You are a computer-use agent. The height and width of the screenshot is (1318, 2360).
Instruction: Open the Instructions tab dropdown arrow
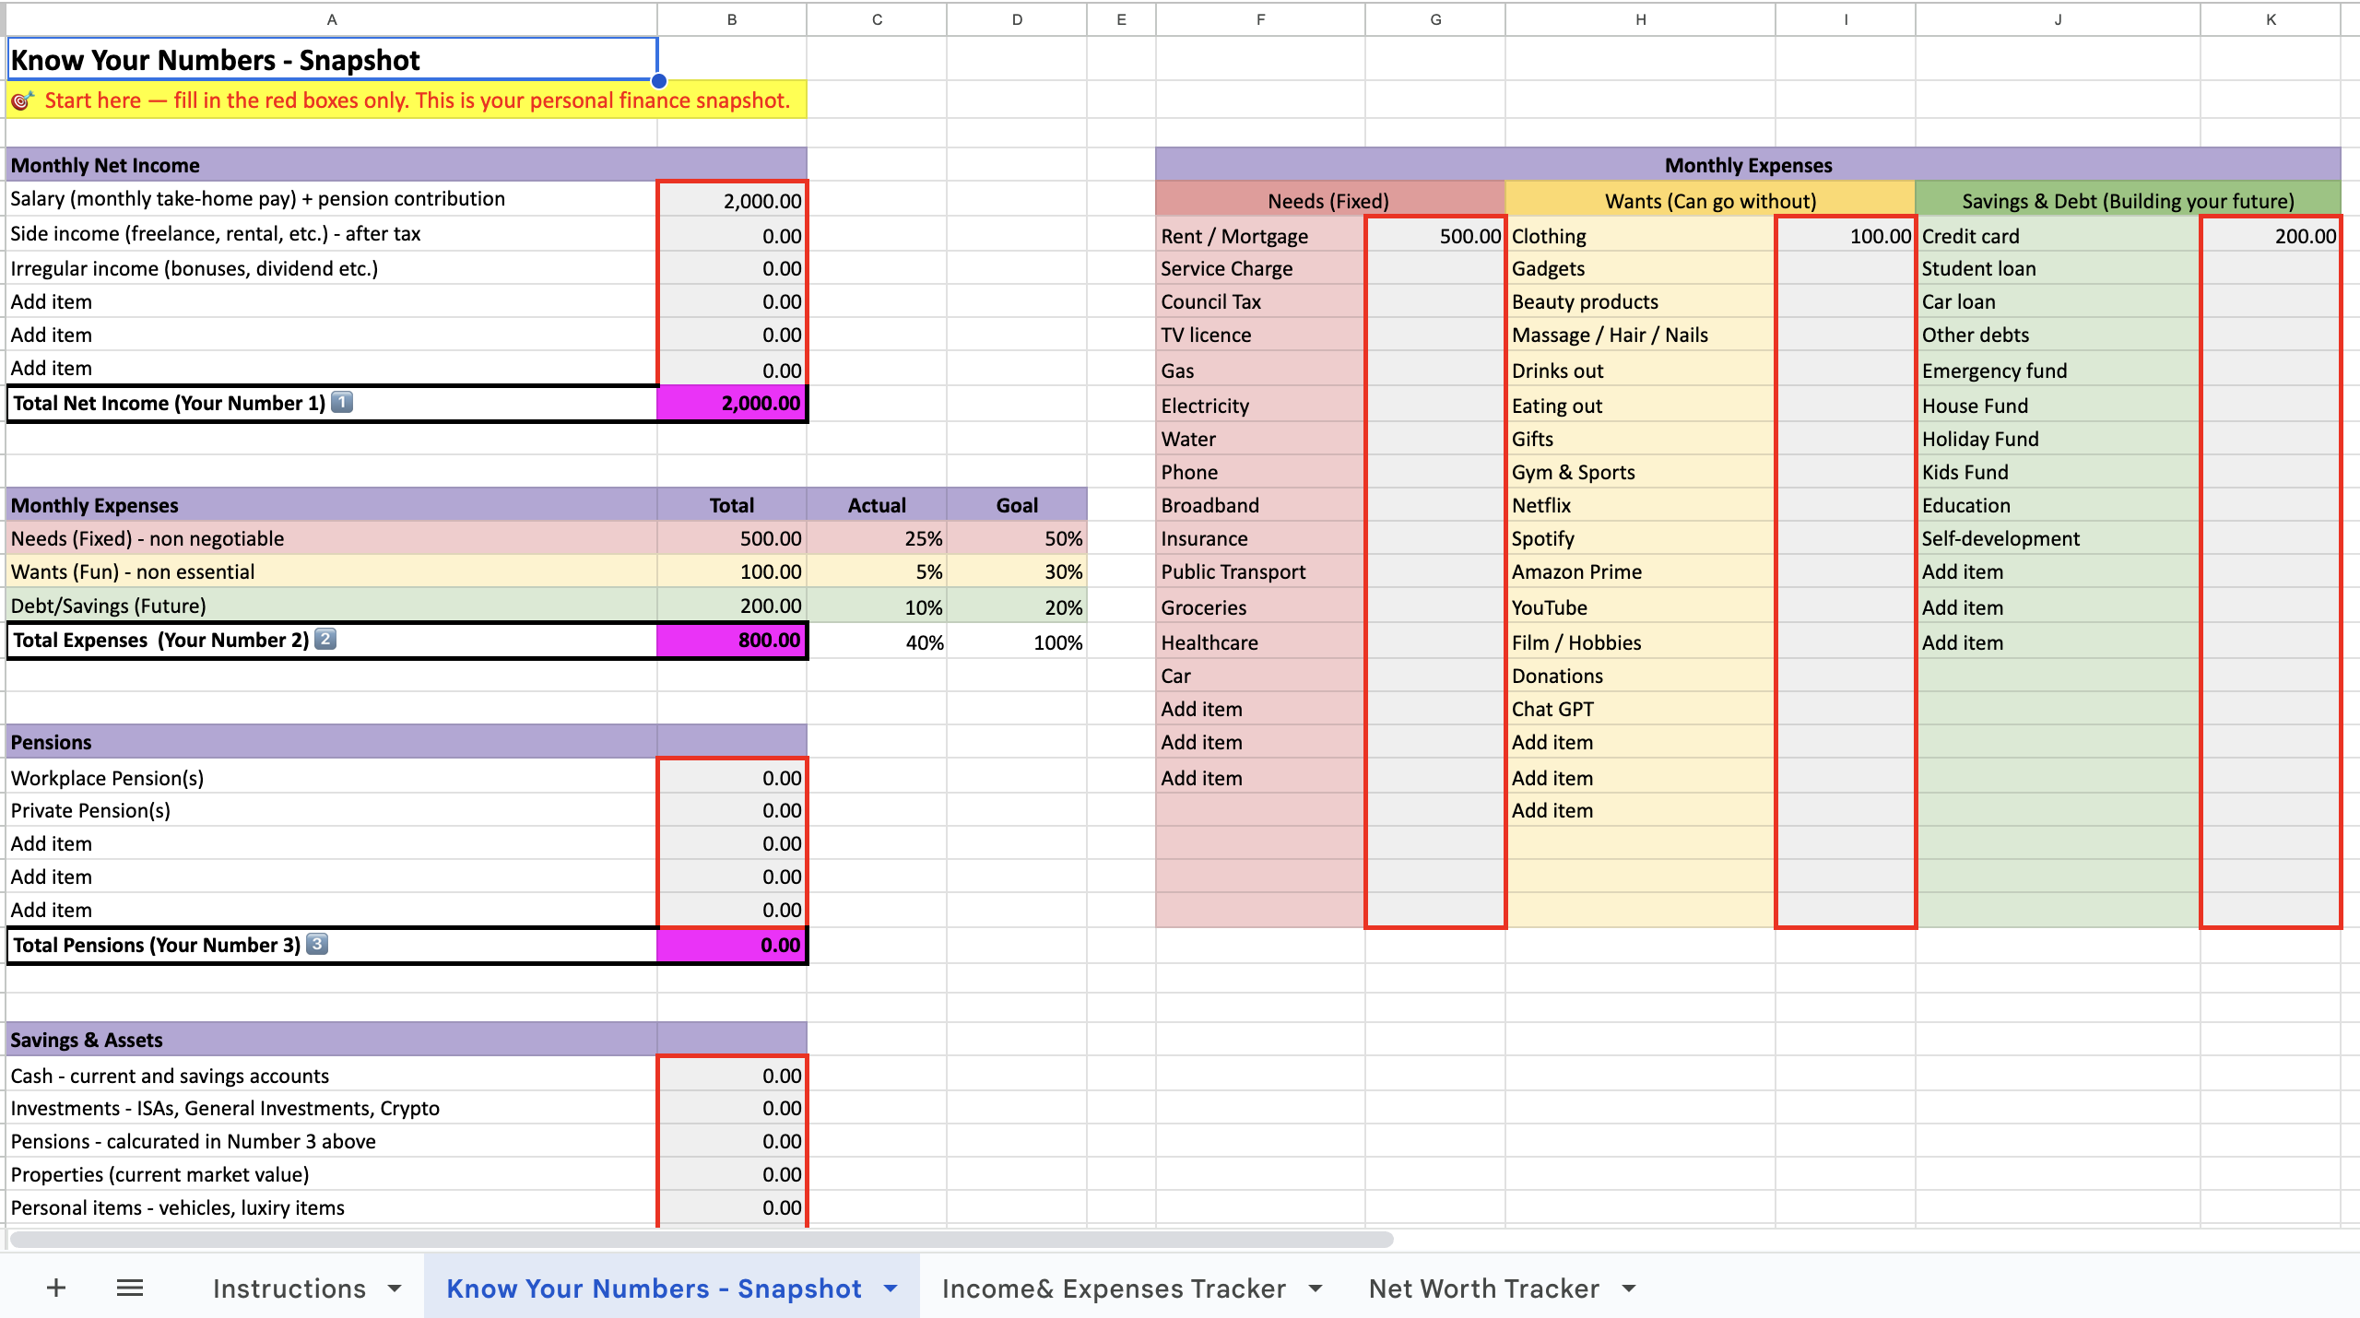point(395,1288)
